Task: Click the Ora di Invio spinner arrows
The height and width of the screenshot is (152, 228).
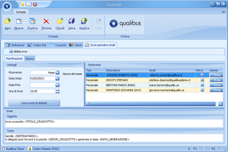Action: (x=57, y=91)
